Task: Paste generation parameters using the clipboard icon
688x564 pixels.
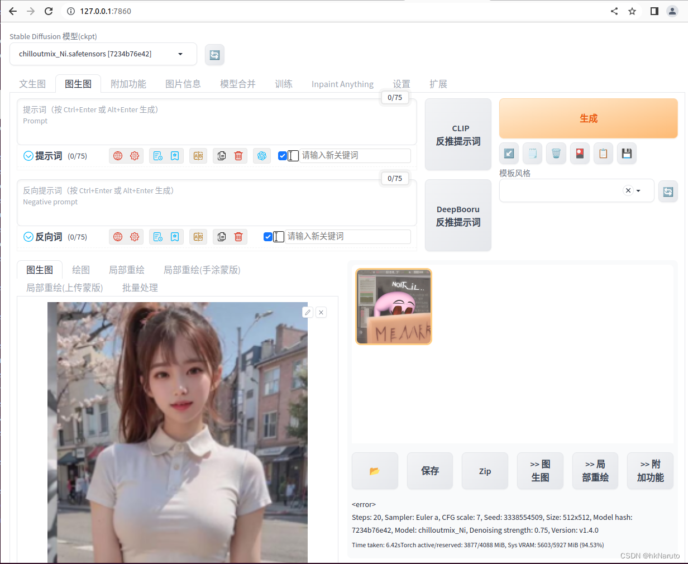Action: [603, 154]
